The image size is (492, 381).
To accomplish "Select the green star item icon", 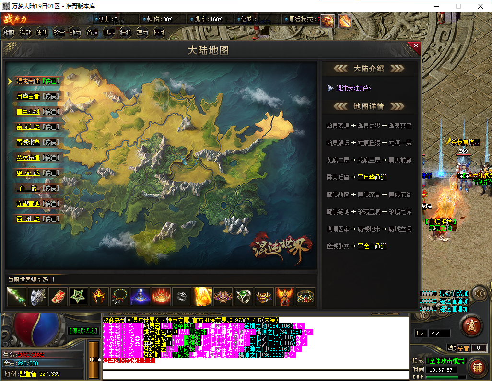I will coord(79,296).
